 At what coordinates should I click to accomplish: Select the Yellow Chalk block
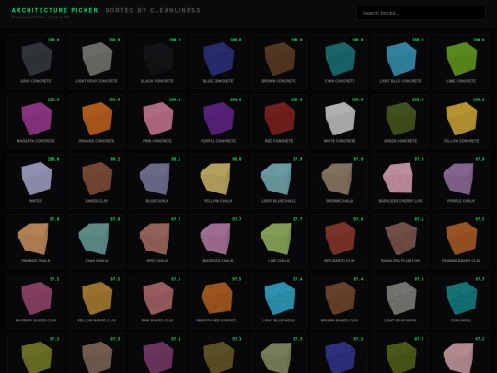(218, 181)
